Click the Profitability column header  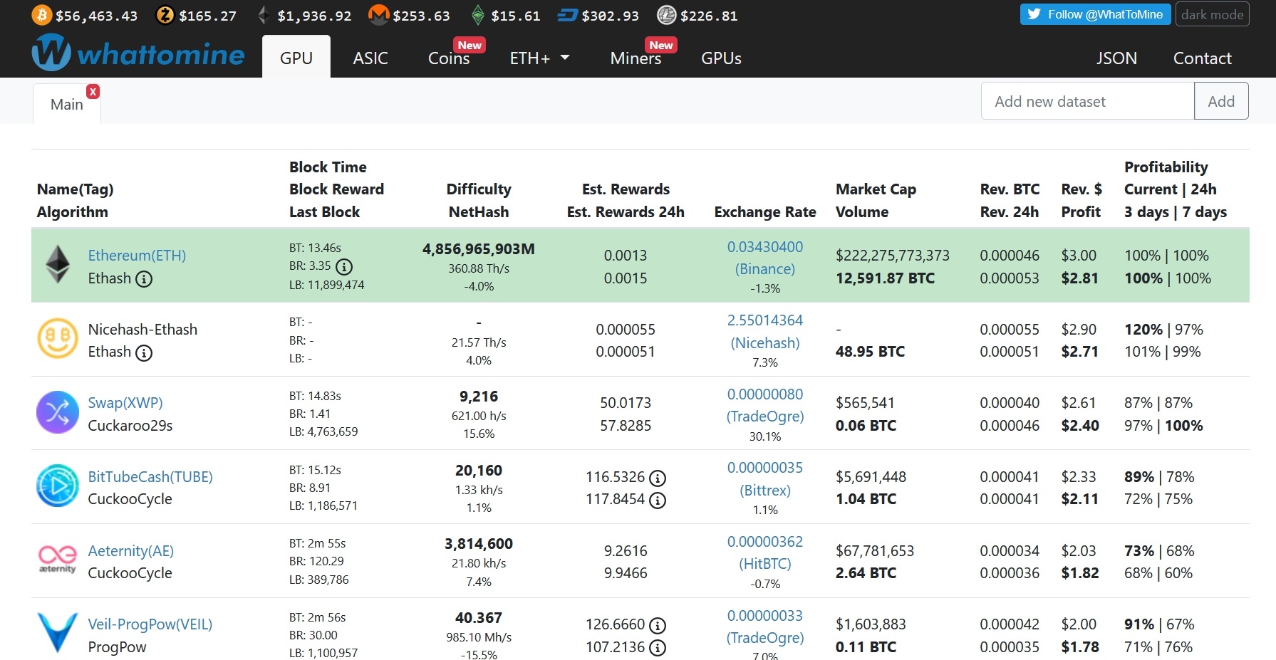(1166, 167)
